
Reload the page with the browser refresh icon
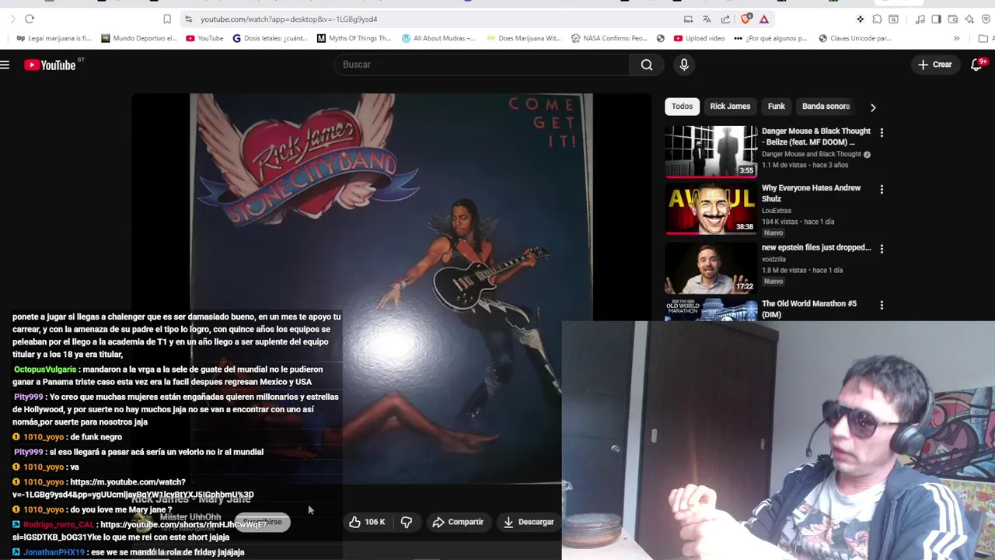[30, 19]
